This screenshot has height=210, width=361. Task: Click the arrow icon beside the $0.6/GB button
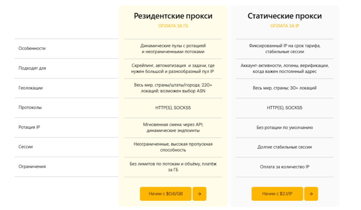[x=199, y=194]
